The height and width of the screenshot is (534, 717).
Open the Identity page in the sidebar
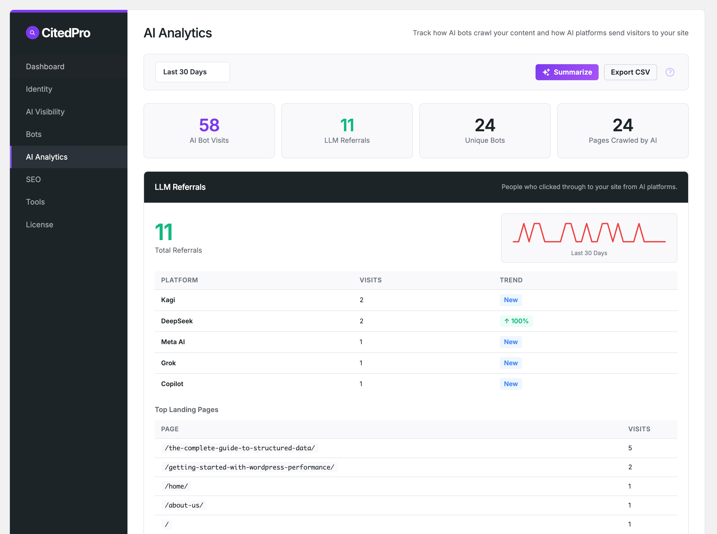pos(39,89)
